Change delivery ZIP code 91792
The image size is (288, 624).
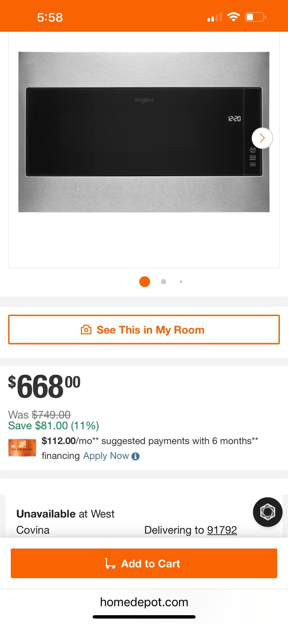[x=222, y=530]
